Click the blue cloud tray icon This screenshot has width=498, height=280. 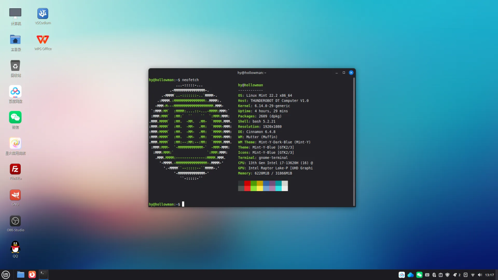(x=411, y=275)
